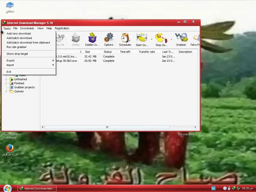Image resolution: width=256 pixels, height=192 pixels.
Task: Click the horizontal scrollbar thumb
Action: pyautogui.click(x=107, y=127)
